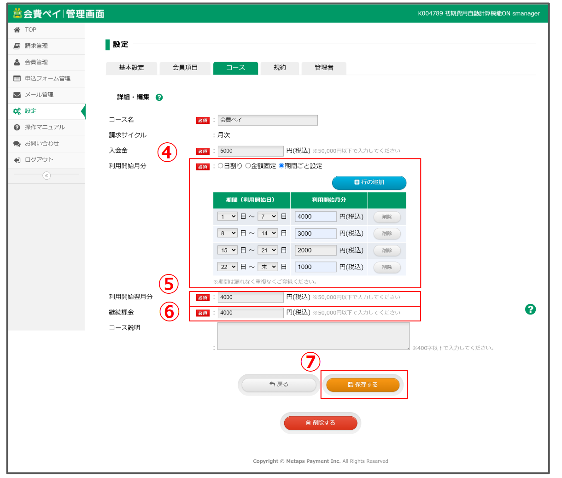The height and width of the screenshot is (478, 562).
Task: Click the red 削除する button
Action: point(321,423)
